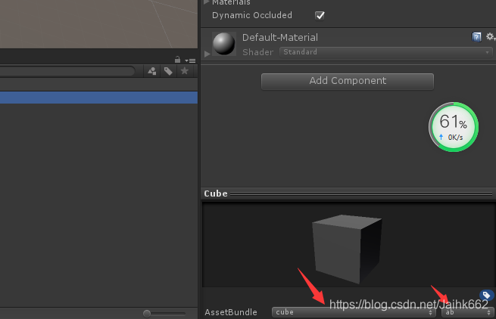Image resolution: width=496 pixels, height=319 pixels.
Task: Click the AssetBundle label text
Action: pyautogui.click(x=231, y=312)
